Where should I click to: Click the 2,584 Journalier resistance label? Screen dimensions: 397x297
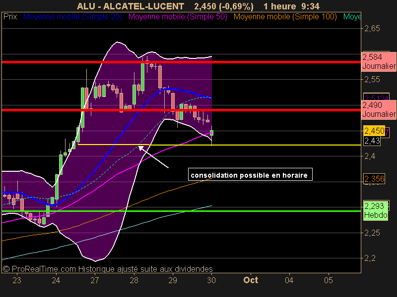pyautogui.click(x=379, y=62)
